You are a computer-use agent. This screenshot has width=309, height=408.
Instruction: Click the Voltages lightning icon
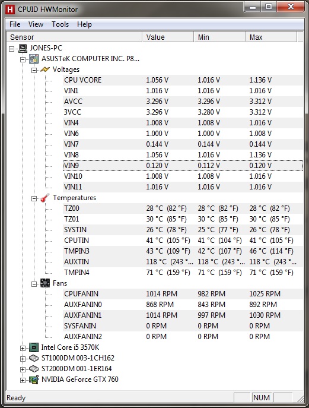click(44, 69)
